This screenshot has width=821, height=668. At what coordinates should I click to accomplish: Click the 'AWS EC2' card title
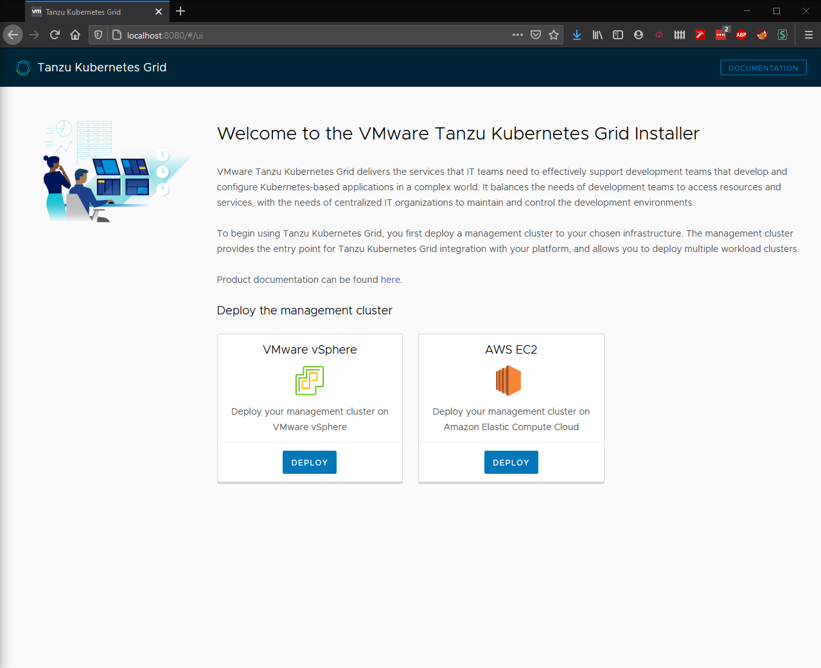point(511,350)
